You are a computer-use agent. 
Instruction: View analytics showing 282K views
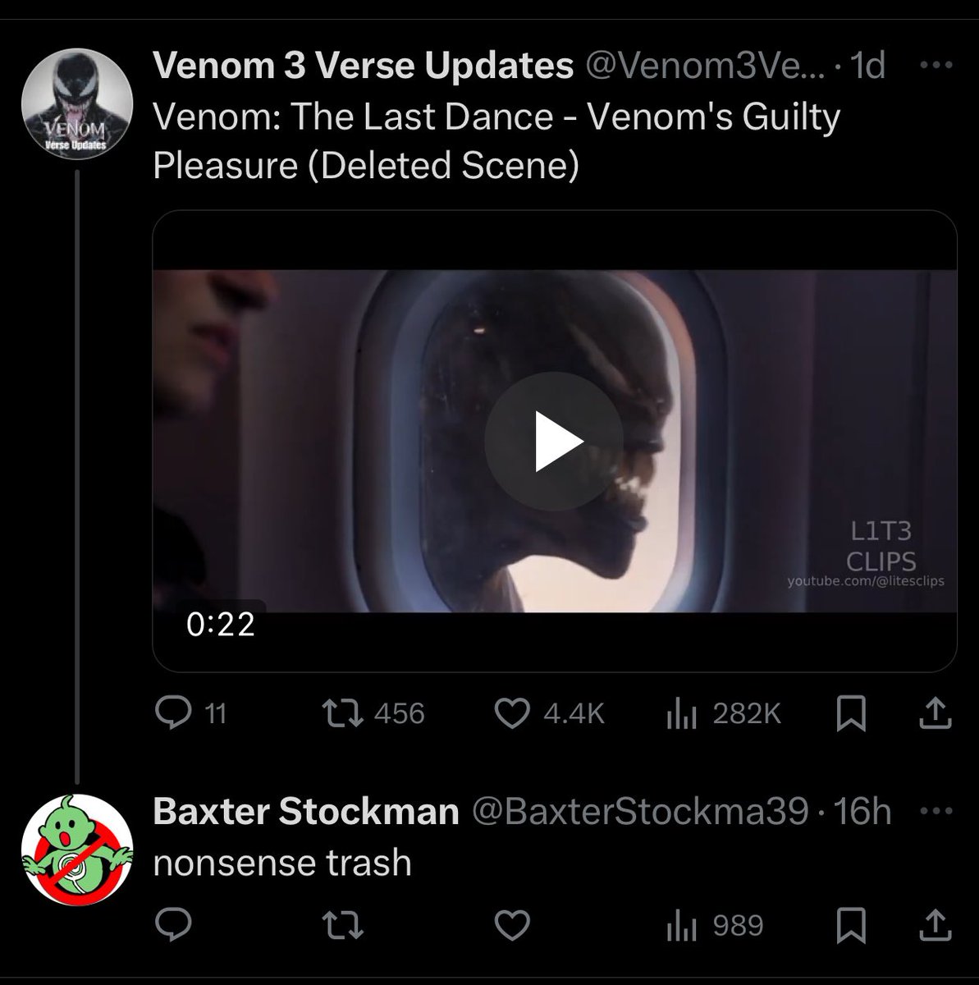(722, 713)
